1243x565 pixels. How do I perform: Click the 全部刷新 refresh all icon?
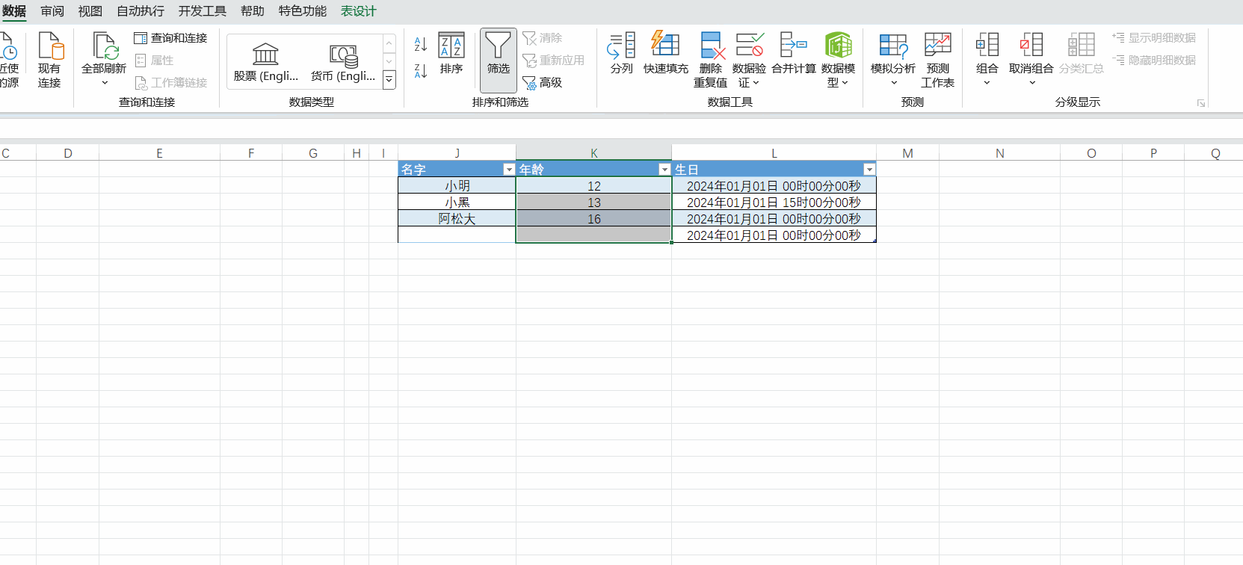click(x=104, y=46)
